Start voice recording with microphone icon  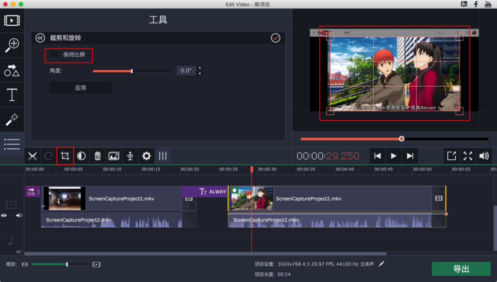(x=130, y=156)
